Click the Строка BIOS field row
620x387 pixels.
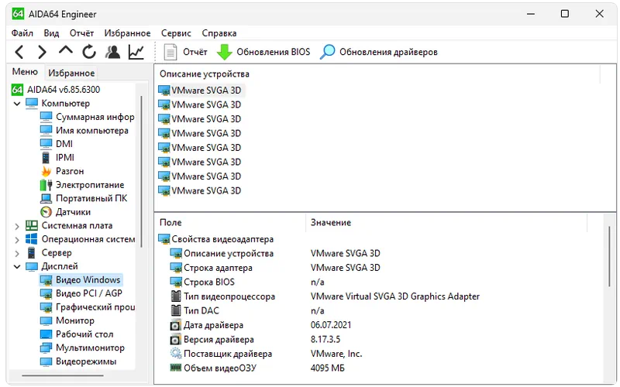click(247, 282)
